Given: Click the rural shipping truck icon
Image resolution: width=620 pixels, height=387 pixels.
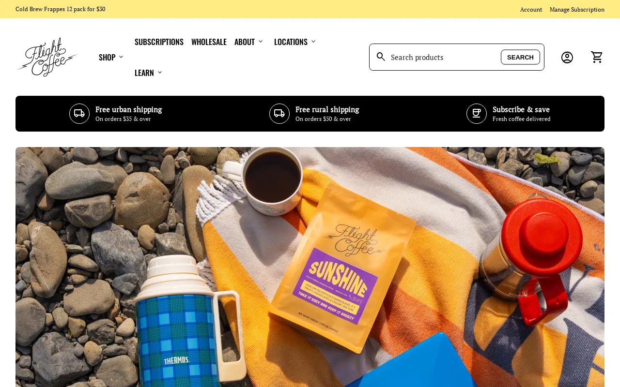Looking at the screenshot, I should click(279, 114).
